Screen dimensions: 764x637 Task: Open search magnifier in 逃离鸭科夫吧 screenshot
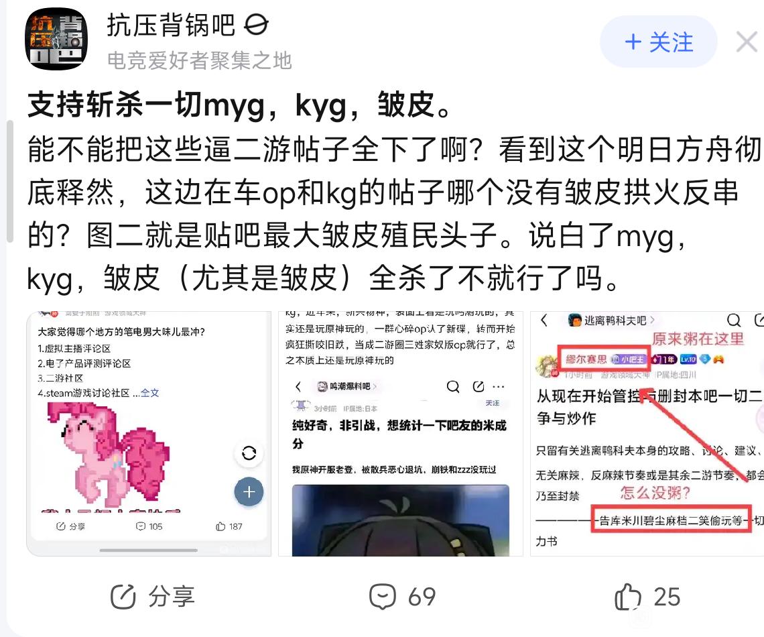734,321
